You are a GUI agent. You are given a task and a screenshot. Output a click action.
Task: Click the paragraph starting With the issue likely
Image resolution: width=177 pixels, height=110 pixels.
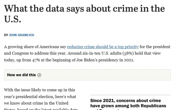click(x=39, y=90)
